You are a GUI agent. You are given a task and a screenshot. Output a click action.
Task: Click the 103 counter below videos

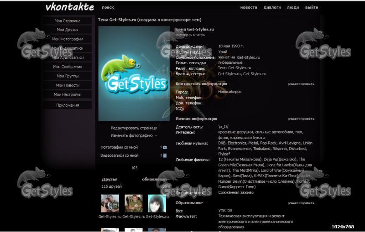point(134,168)
